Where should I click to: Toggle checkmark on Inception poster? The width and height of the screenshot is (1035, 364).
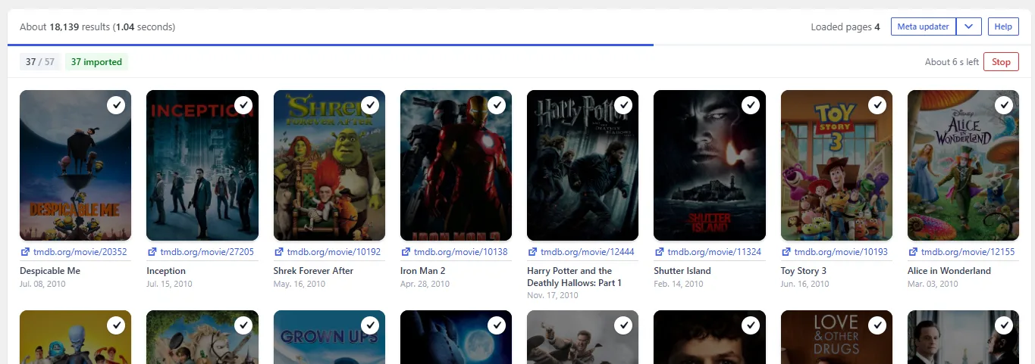(x=243, y=105)
